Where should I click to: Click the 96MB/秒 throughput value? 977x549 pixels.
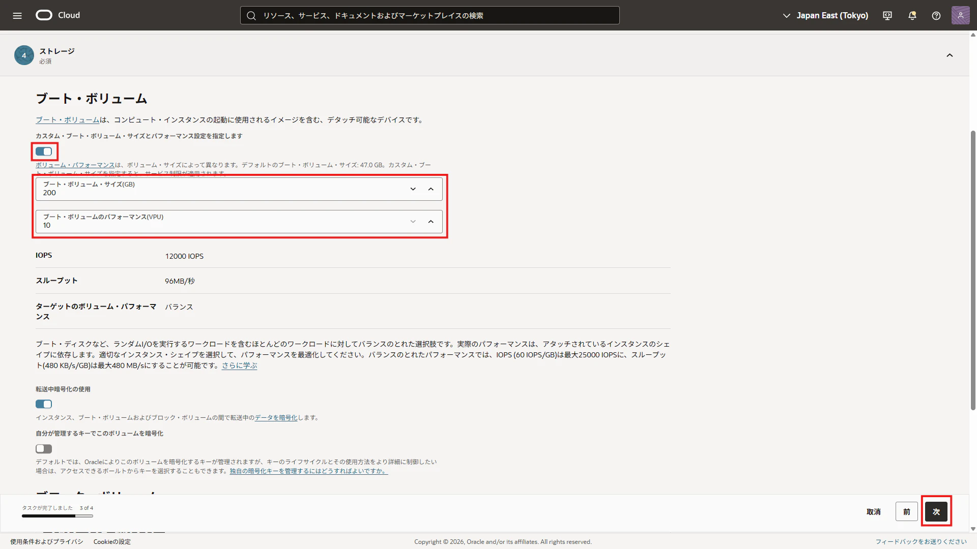[x=180, y=281]
